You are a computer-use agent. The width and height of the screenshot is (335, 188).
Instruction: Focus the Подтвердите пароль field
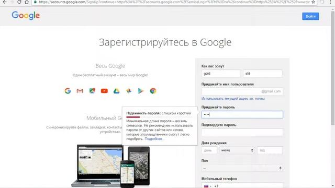(242, 132)
